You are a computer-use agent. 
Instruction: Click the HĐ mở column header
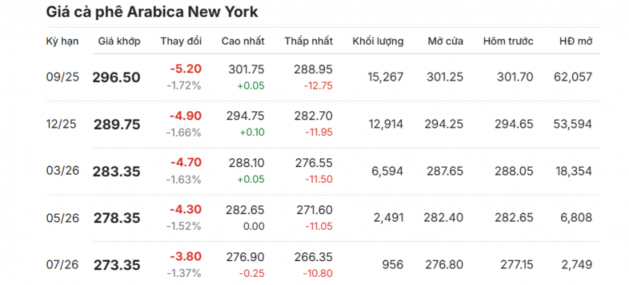pos(576,41)
